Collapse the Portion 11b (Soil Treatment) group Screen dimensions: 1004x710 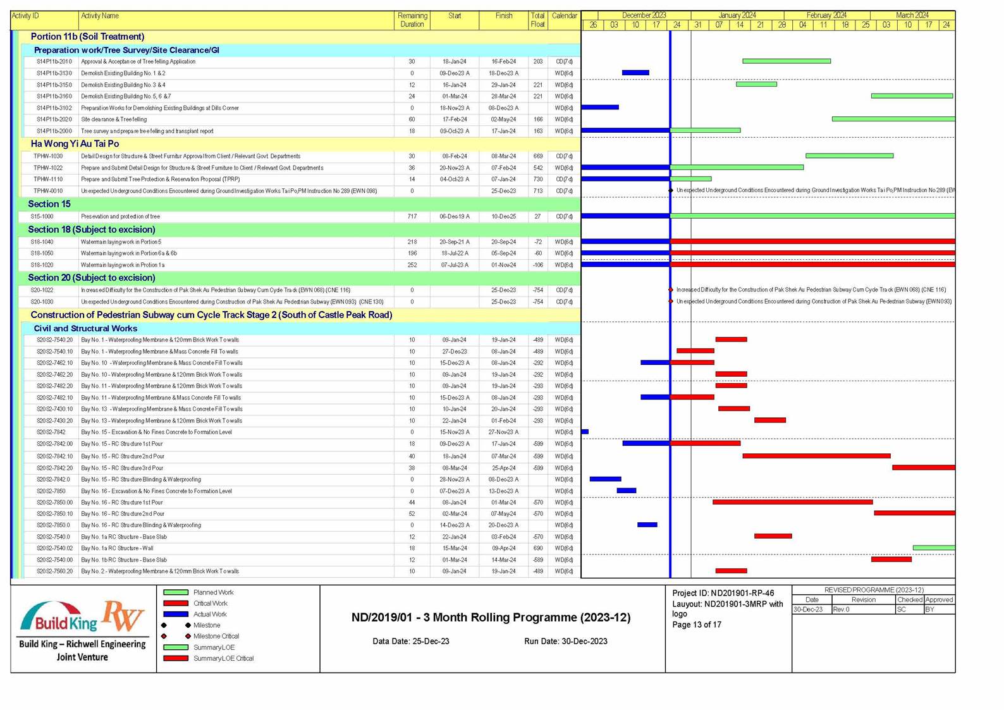click(x=87, y=37)
